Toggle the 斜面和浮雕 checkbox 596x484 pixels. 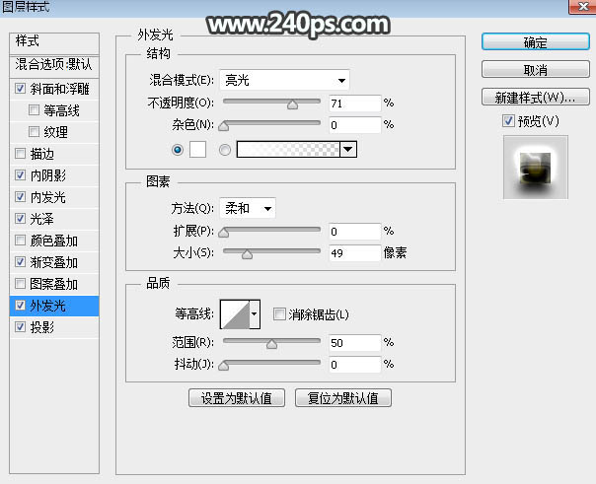tap(20, 89)
